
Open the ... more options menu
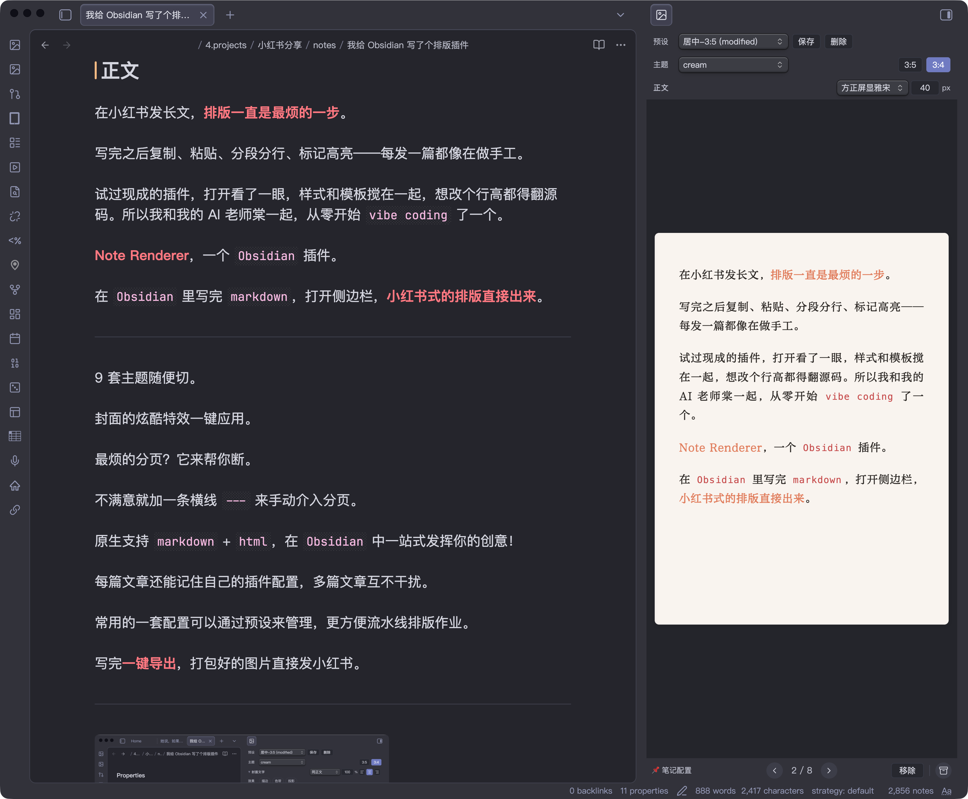click(x=620, y=45)
